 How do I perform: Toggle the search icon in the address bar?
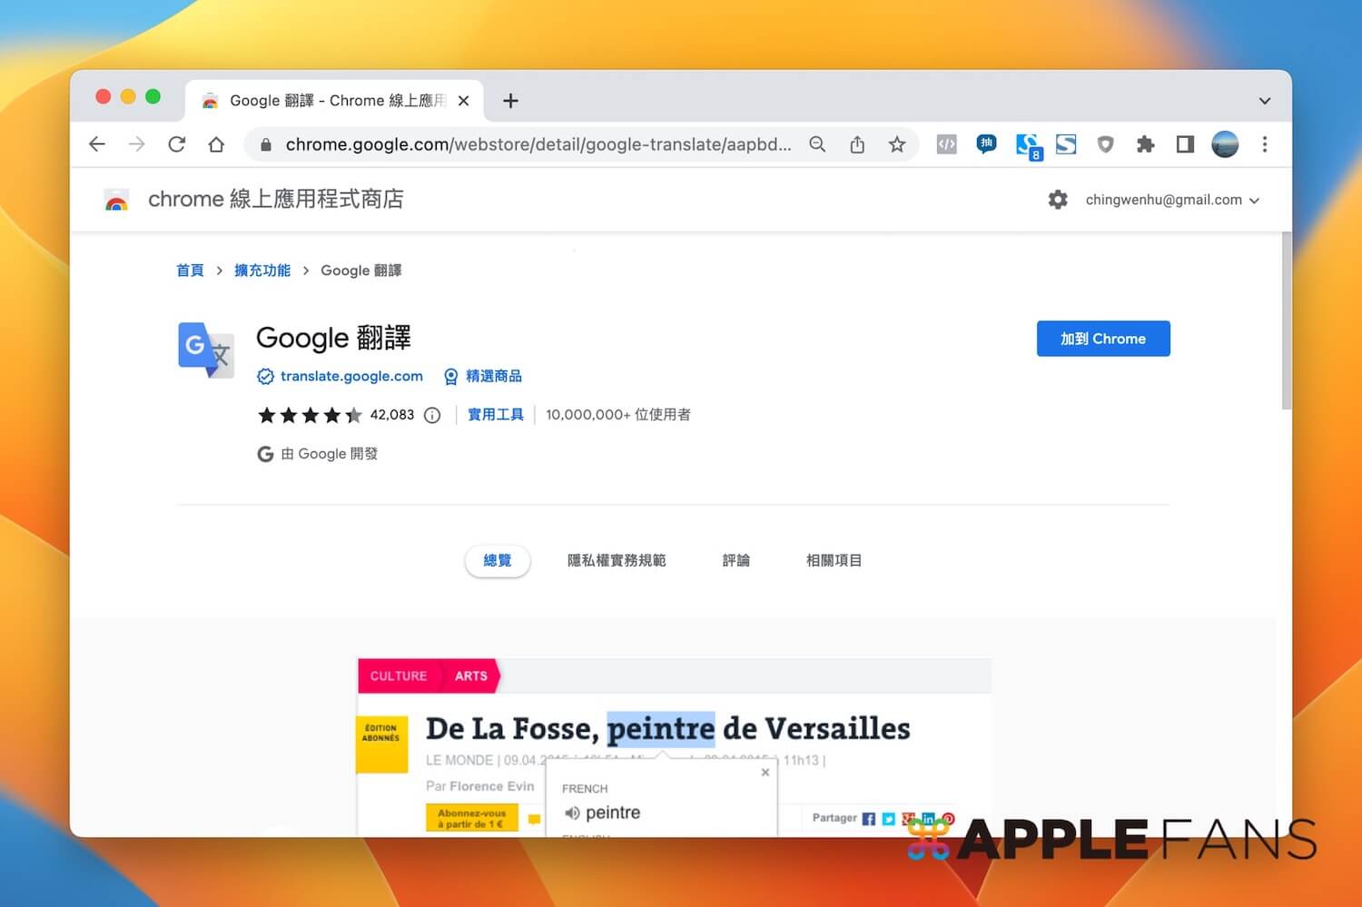pos(817,143)
